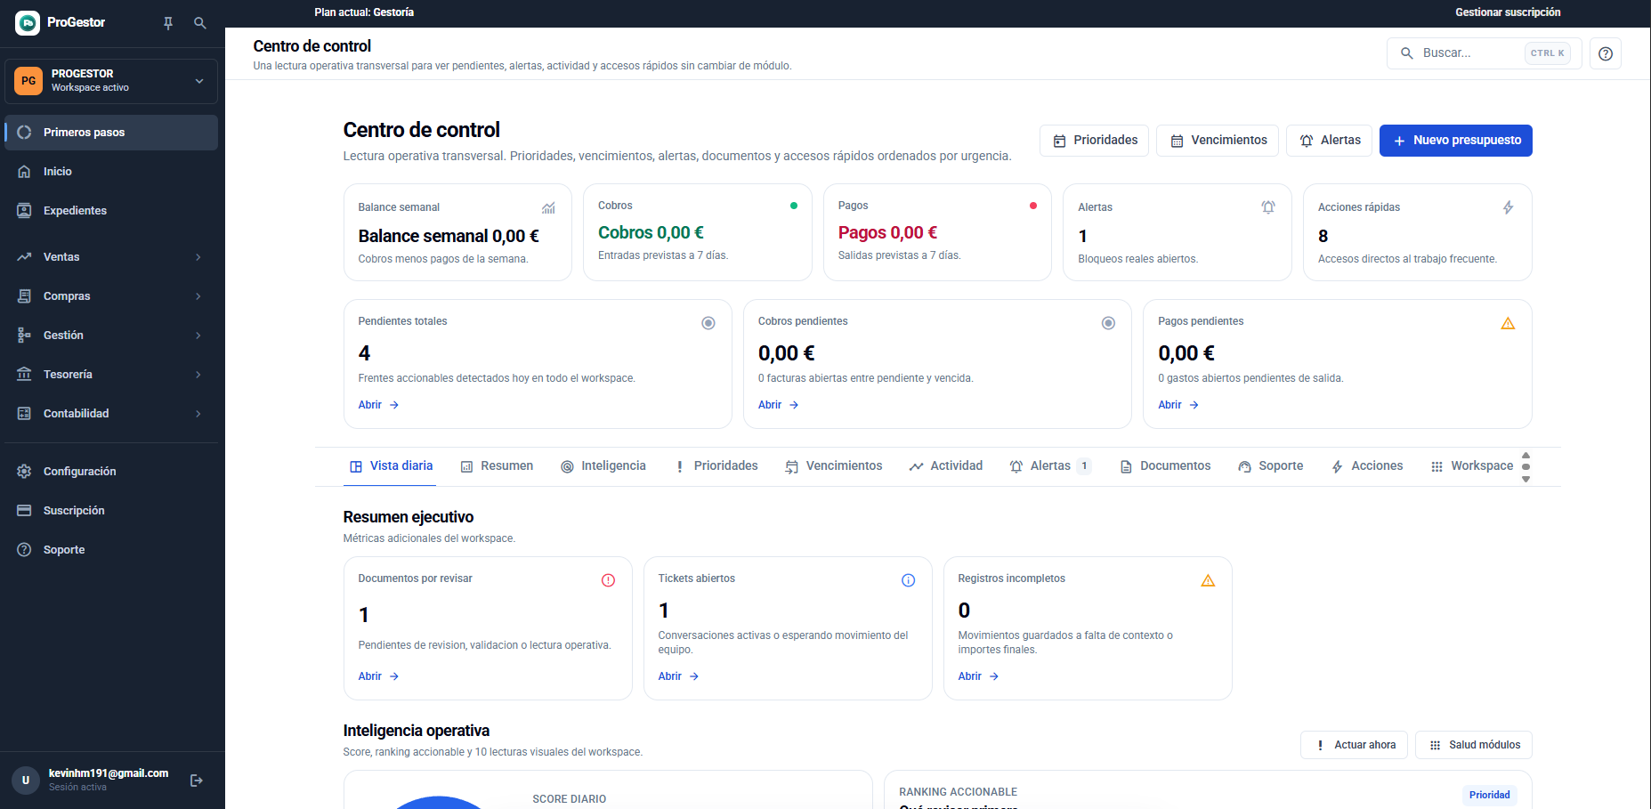Expand the Gestión menu
The image size is (1651, 809).
[111, 336]
